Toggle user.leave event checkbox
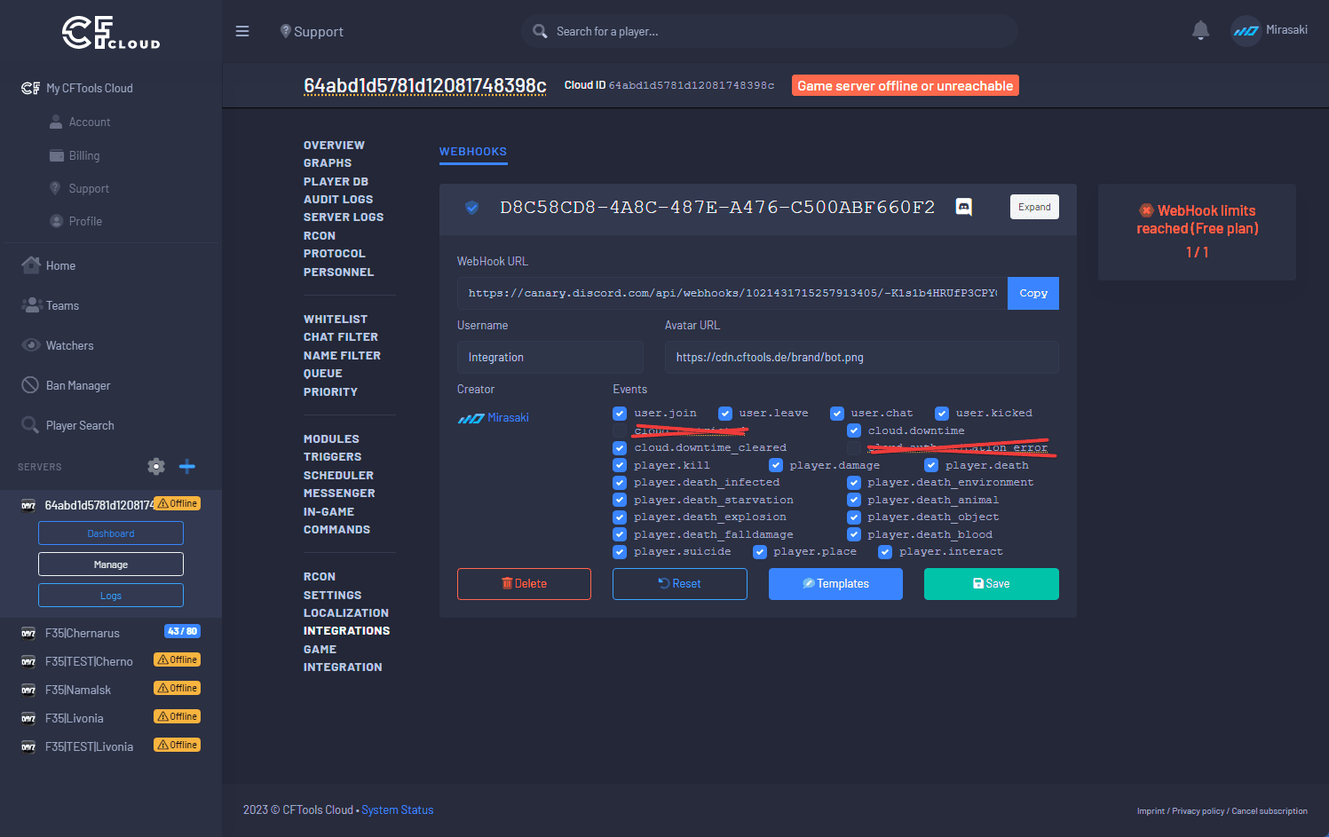This screenshot has width=1329, height=837. tap(725, 414)
